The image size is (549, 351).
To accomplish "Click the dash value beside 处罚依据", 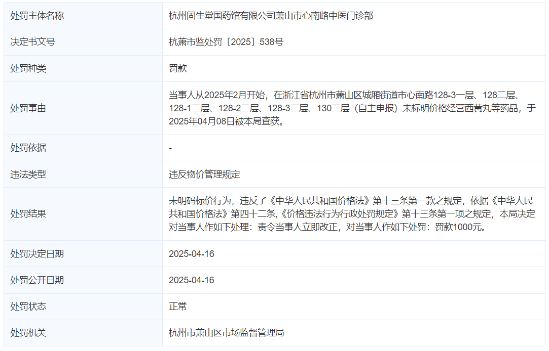I will coord(170,148).
